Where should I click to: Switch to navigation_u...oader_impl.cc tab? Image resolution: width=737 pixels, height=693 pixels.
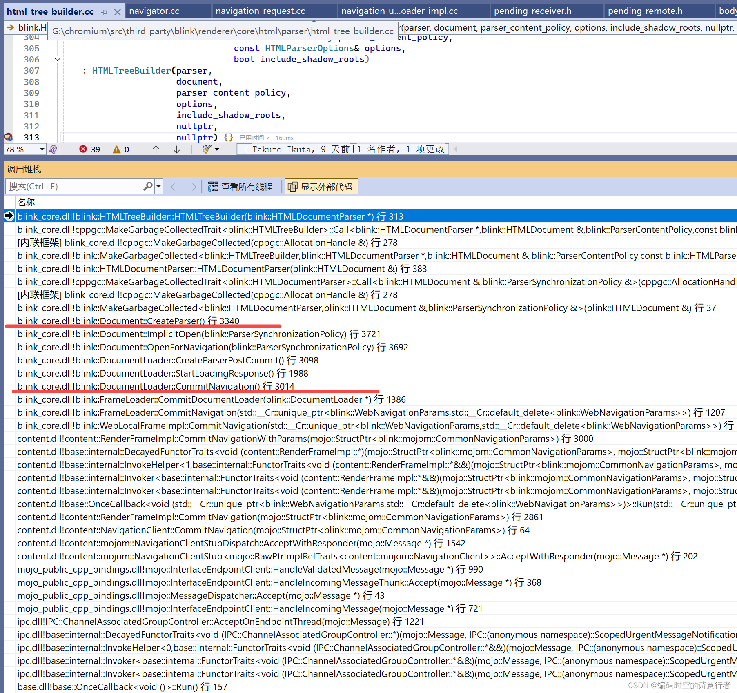point(399,11)
